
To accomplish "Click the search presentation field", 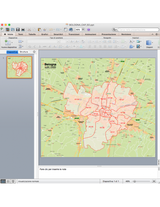I will click(138, 30).
